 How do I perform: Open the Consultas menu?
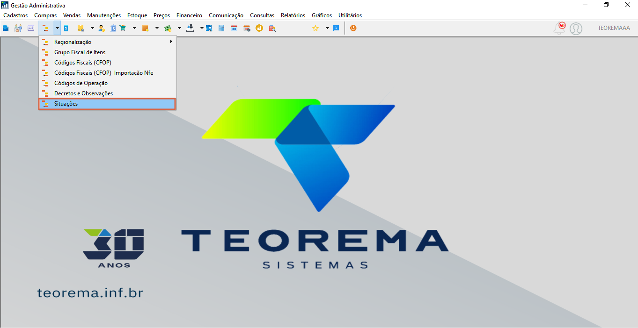[262, 15]
